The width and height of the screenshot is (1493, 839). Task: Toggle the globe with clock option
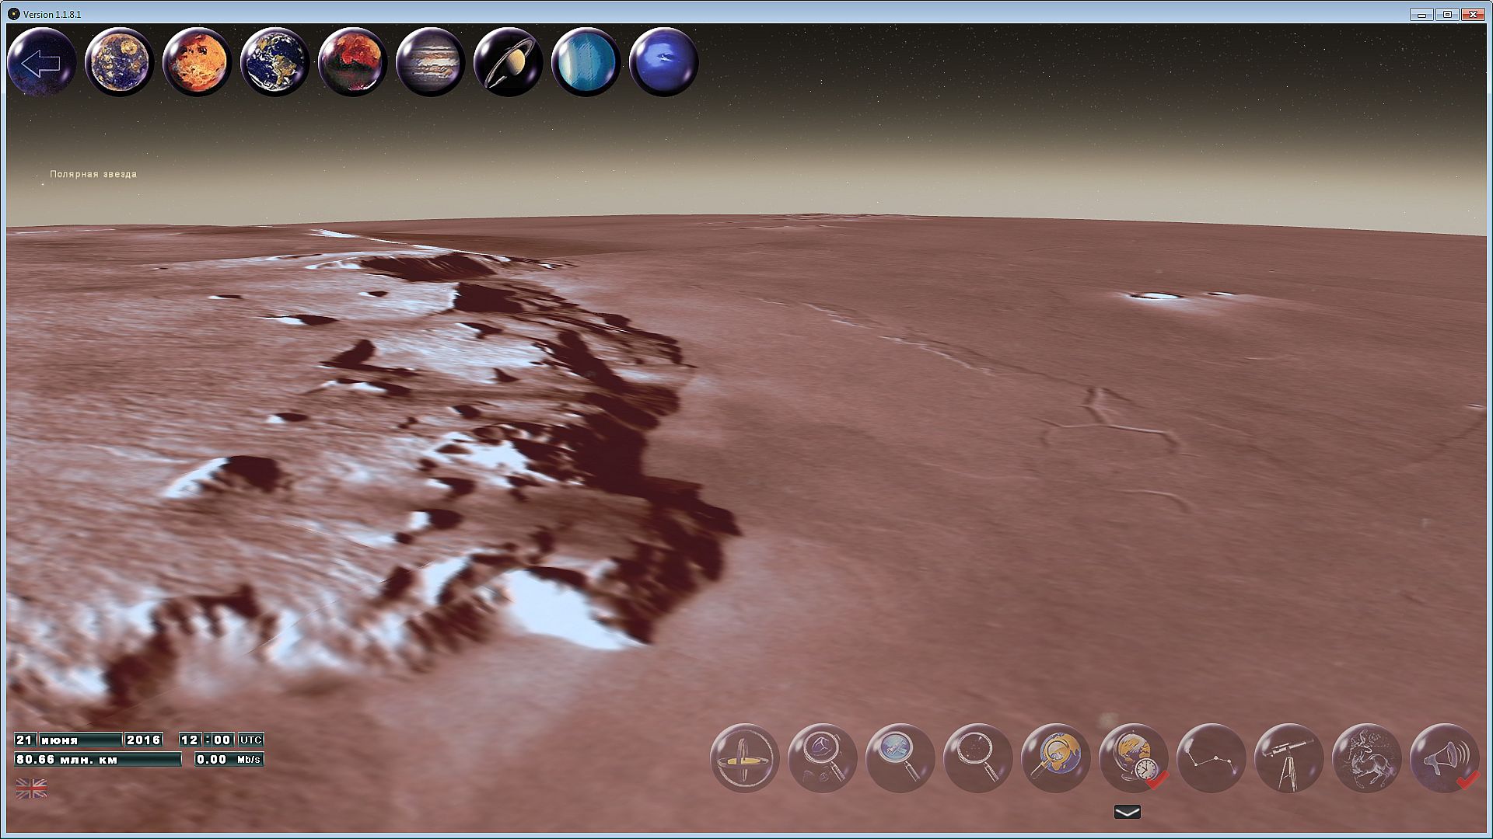(x=1133, y=758)
